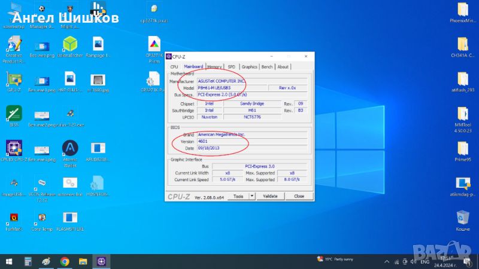Click the Chrome icon in the taskbar
479x269 pixels.
65,261
